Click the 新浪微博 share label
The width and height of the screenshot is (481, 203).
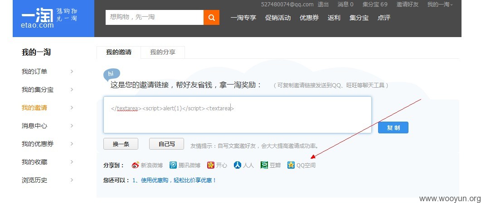pos(151,165)
